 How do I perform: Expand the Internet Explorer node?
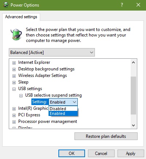click(14, 63)
